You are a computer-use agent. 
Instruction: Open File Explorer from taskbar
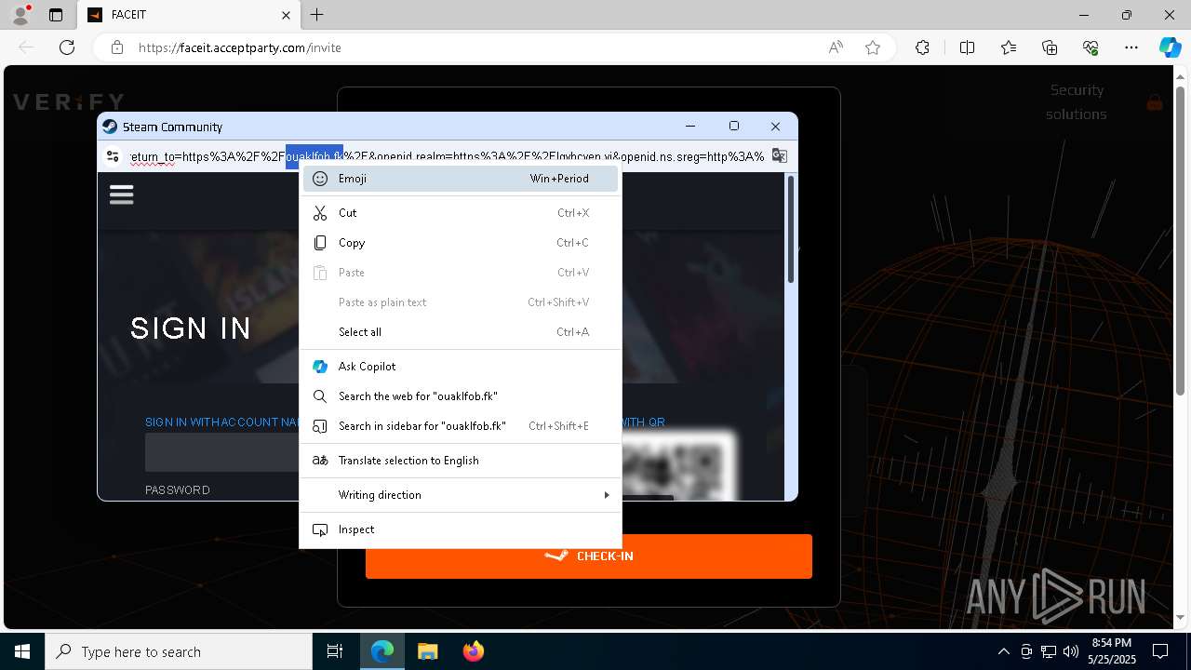pos(427,651)
